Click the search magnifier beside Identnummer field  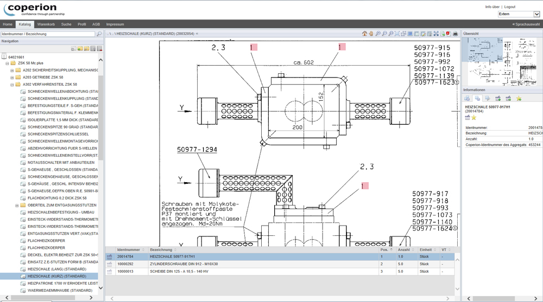(x=99, y=34)
